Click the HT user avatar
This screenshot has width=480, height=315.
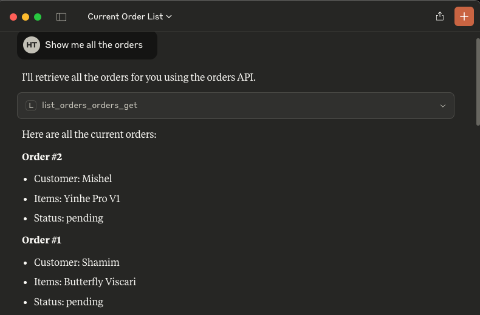[x=32, y=45]
